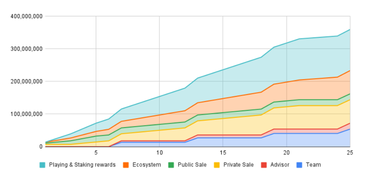This screenshot has height=187, width=365.
Task: Click the teal Playing & Staking rewards swatch
Action: [43, 165]
